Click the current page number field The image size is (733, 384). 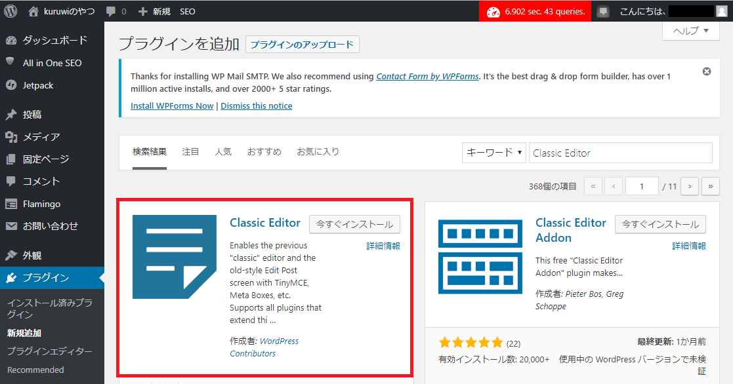[642, 186]
